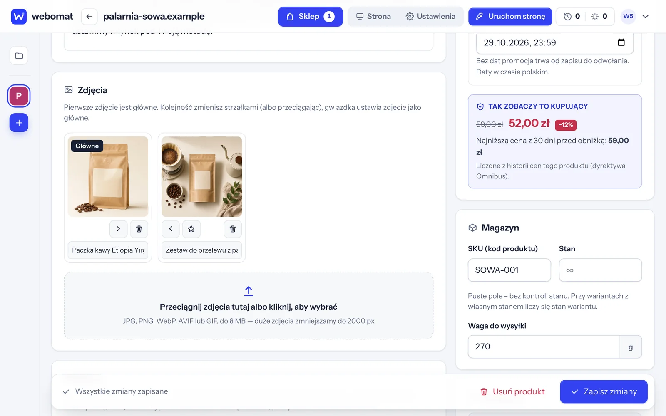The height and width of the screenshot is (416, 666).
Task: Add a new project with plus button
Action: pos(19,123)
